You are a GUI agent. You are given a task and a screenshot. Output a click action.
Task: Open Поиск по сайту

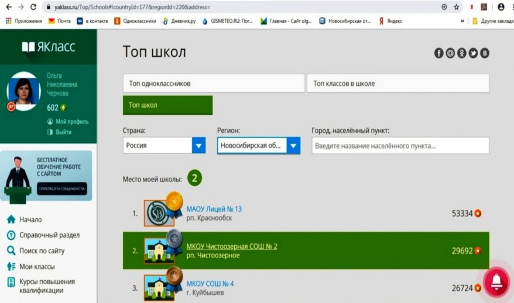click(x=36, y=251)
